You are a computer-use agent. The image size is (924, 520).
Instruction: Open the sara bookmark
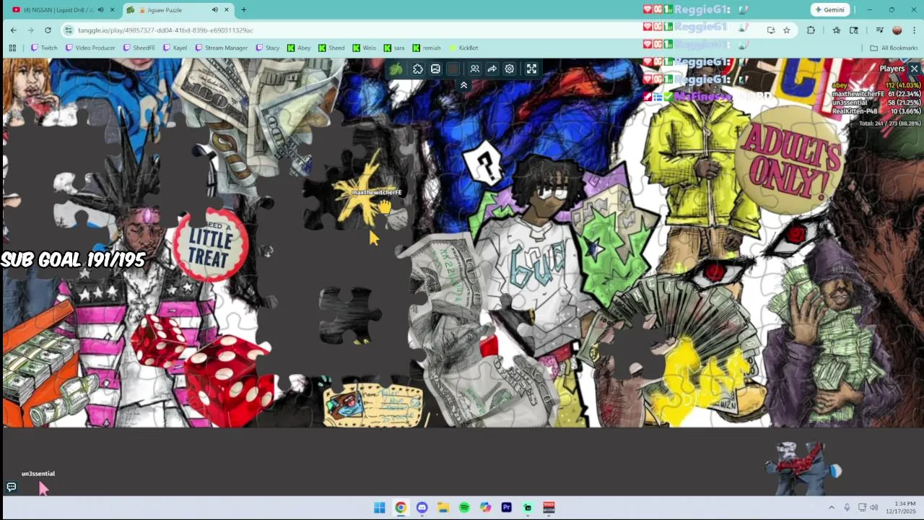tap(394, 48)
